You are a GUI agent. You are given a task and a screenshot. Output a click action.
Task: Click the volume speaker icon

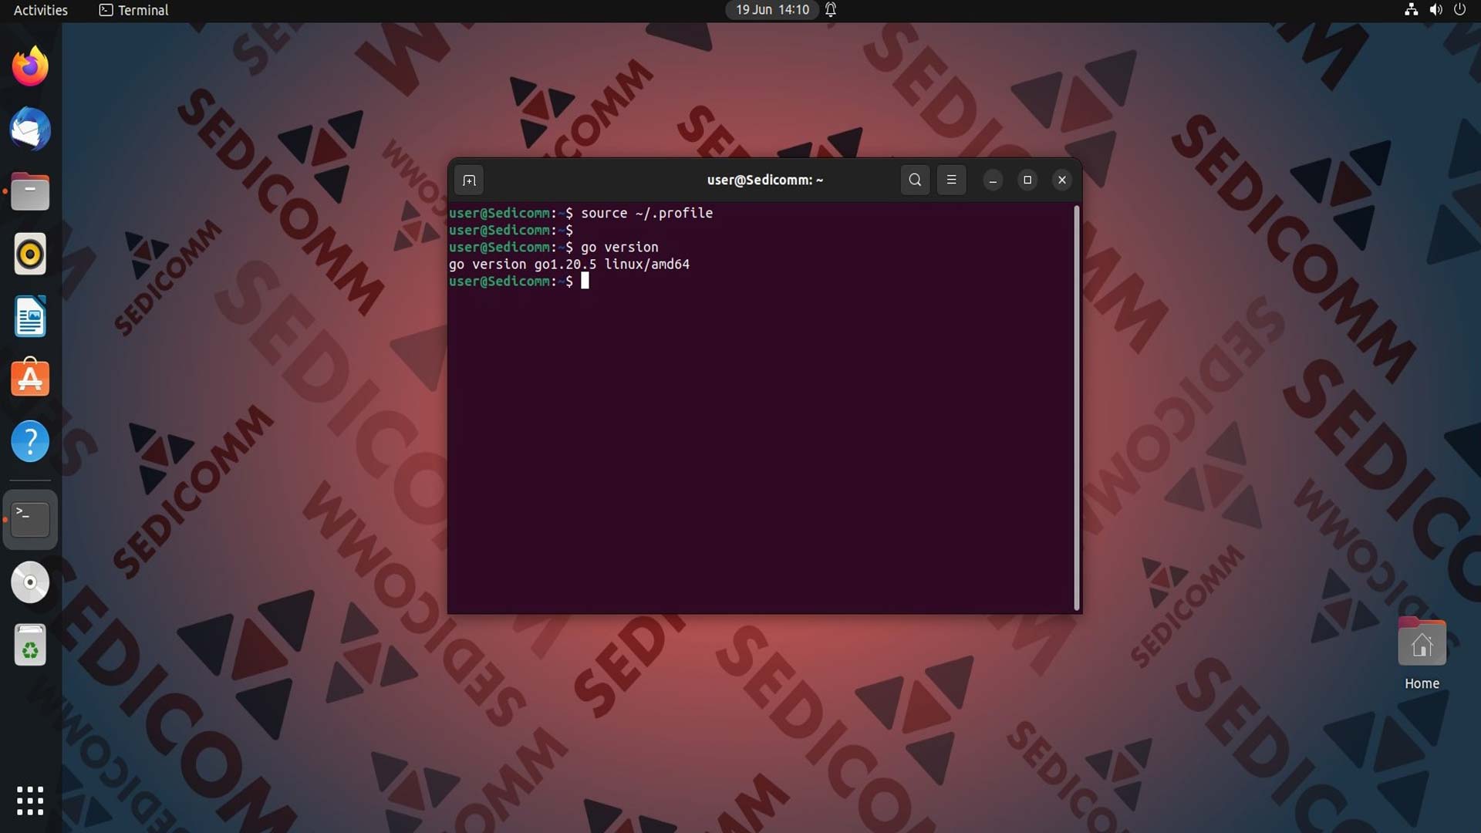click(x=1435, y=10)
